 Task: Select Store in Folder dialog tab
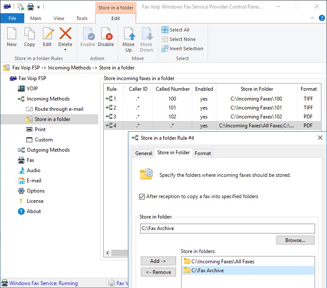[173, 153]
